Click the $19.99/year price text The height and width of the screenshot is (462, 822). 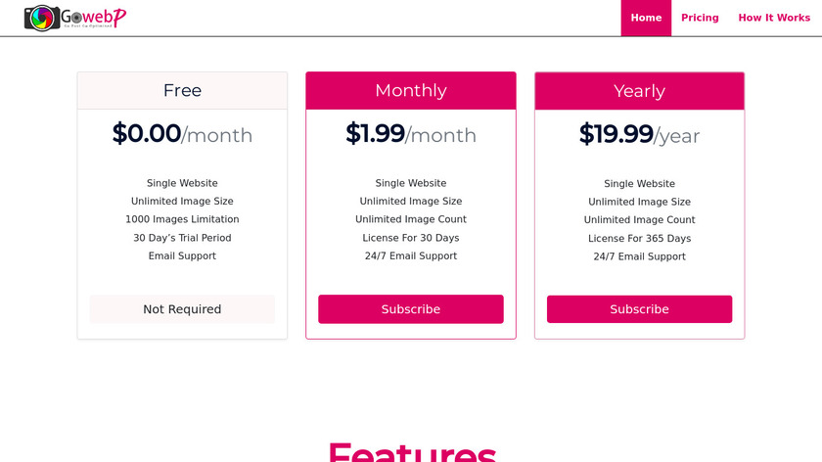[639, 134]
